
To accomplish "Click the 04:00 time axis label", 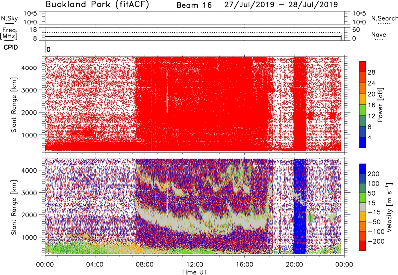I will click(x=95, y=265).
